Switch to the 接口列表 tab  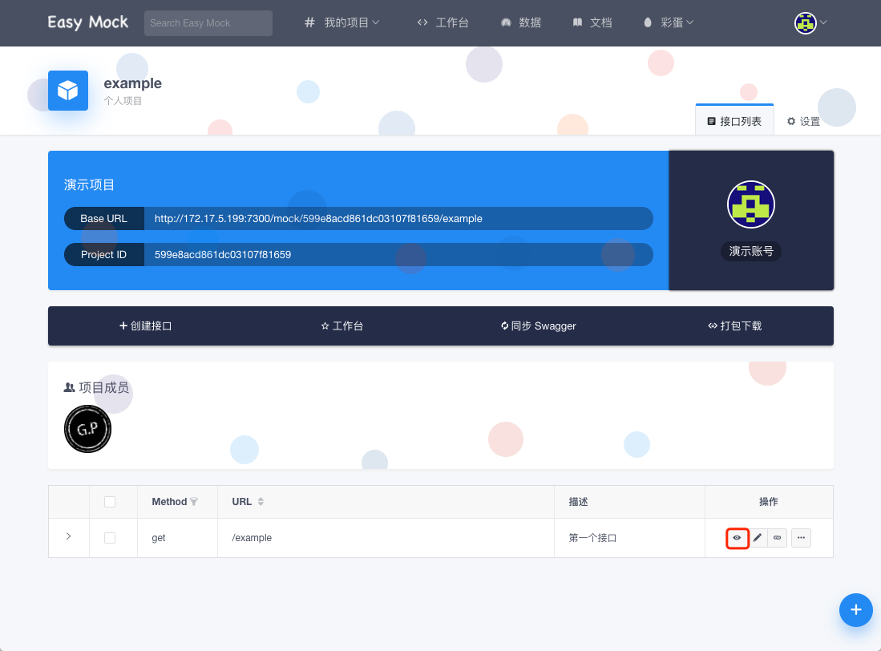[x=734, y=121]
